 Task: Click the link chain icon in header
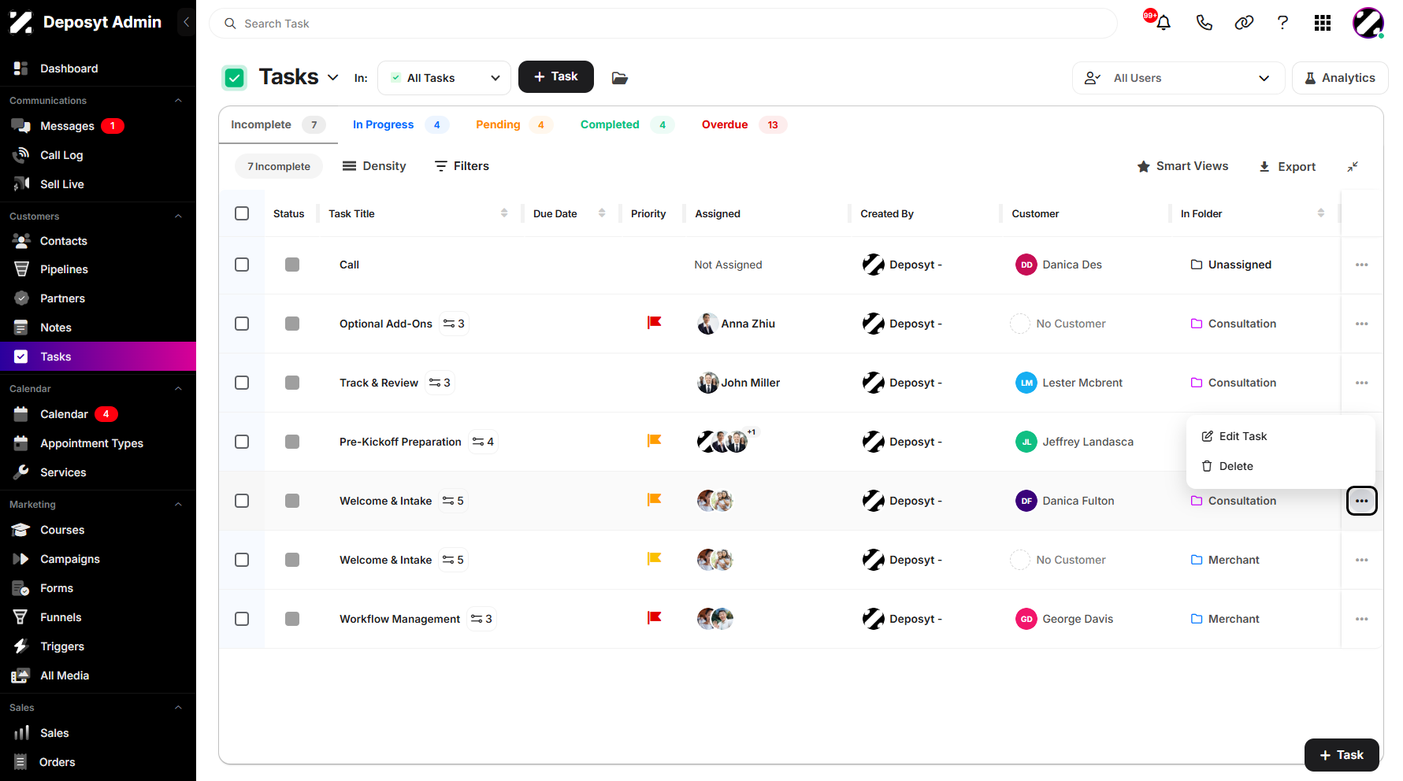tap(1244, 23)
